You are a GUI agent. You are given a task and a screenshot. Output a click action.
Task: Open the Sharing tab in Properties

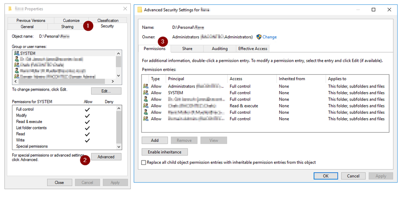point(67,27)
